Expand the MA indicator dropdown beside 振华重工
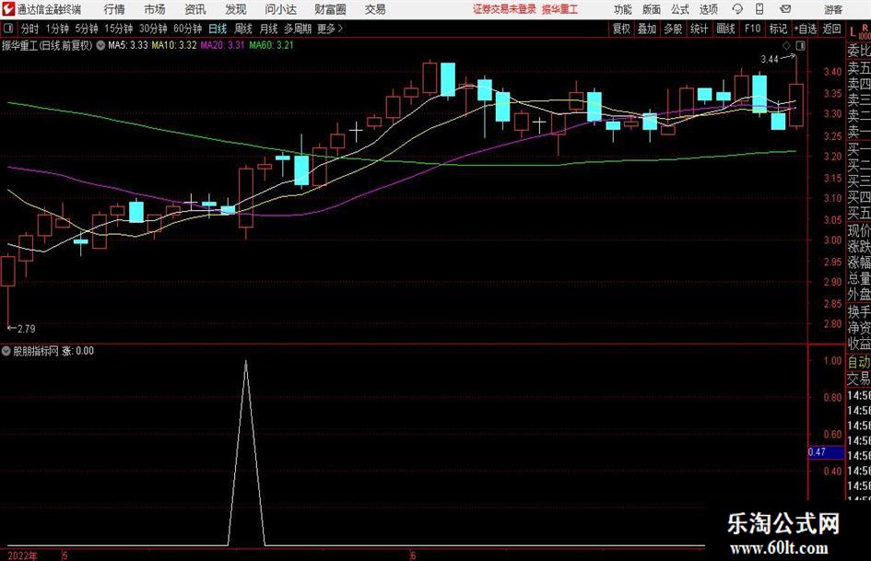 [100, 45]
